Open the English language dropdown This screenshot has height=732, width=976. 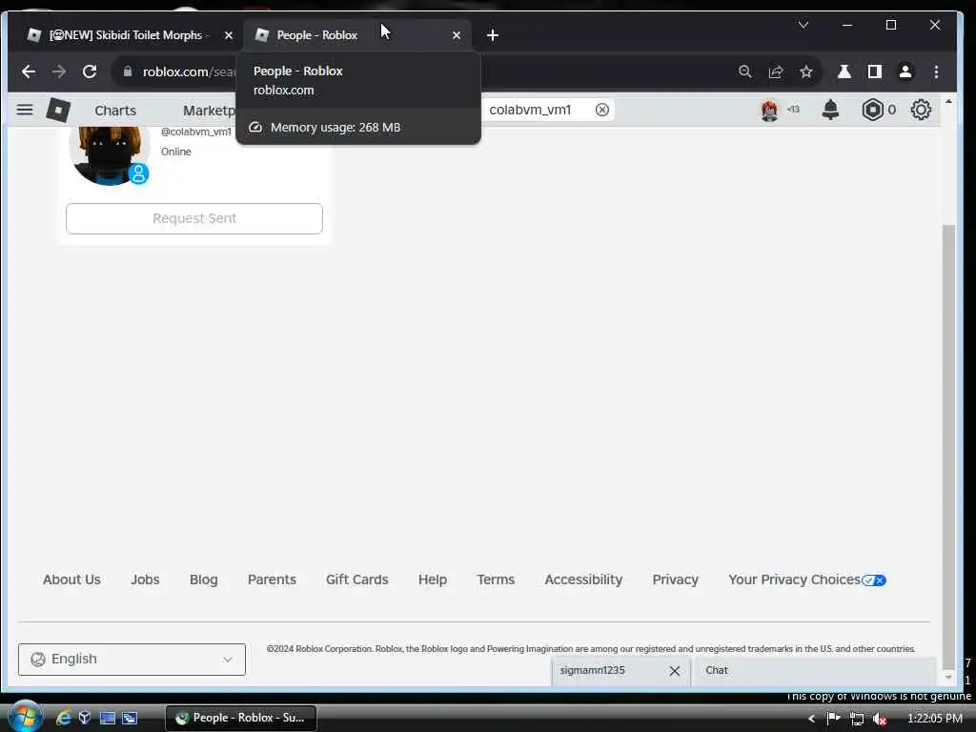[132, 660]
